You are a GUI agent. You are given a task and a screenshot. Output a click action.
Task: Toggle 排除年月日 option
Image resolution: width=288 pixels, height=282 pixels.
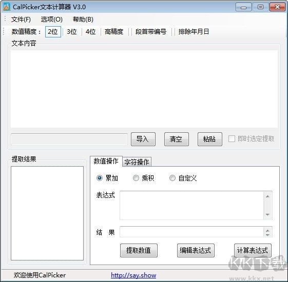coord(194,32)
